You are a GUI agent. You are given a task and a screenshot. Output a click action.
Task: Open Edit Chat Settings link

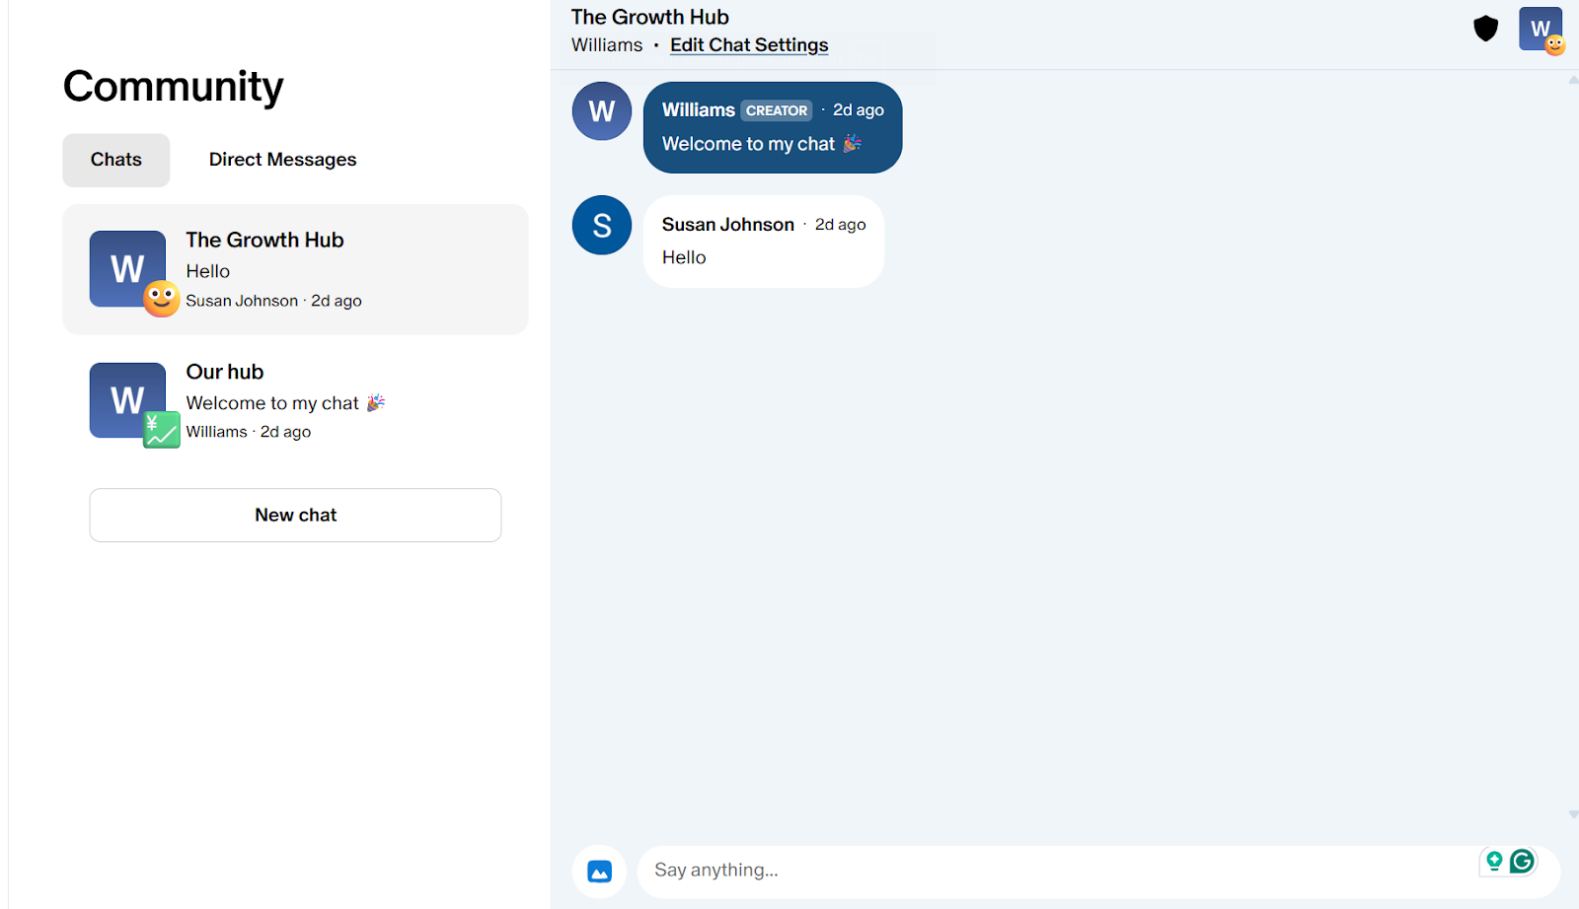[x=749, y=45]
